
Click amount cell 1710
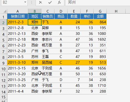click(x=100, y=85)
